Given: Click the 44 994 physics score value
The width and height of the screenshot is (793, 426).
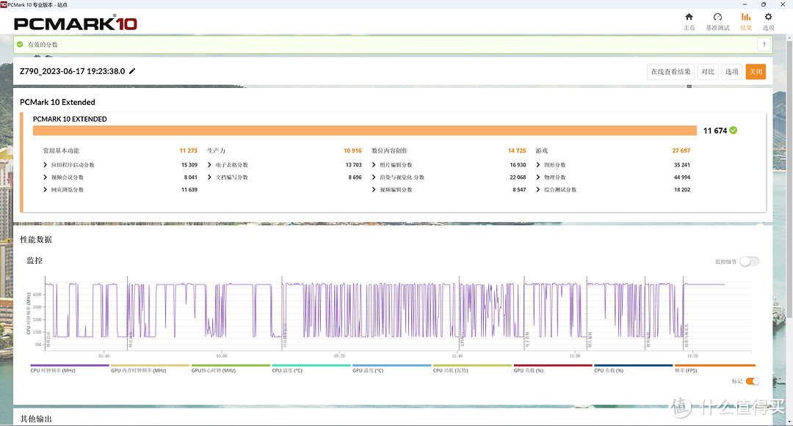Looking at the screenshot, I should (681, 177).
